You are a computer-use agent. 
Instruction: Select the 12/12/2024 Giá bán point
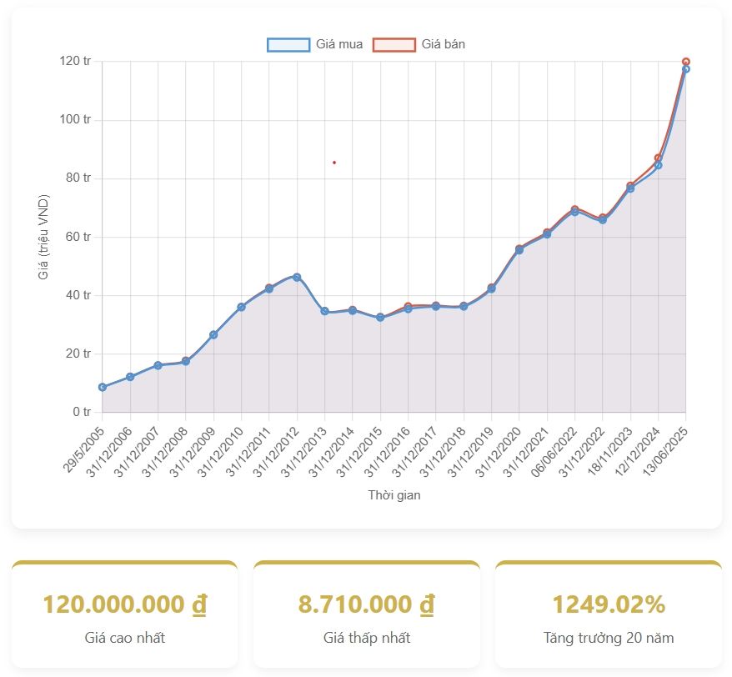(658, 158)
